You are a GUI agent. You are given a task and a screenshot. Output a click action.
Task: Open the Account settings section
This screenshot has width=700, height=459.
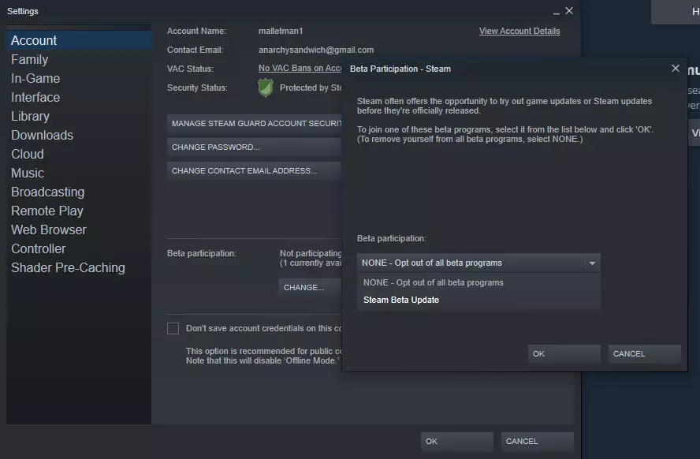(79, 40)
